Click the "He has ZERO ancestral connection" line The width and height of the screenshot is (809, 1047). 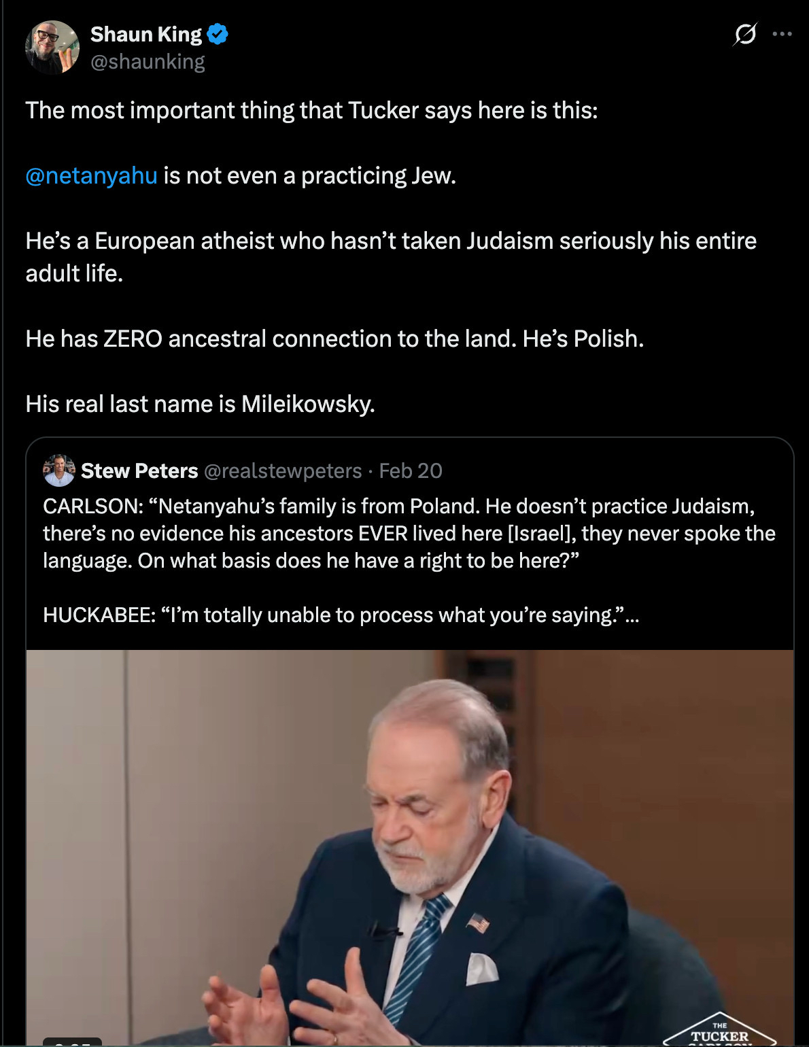point(334,339)
